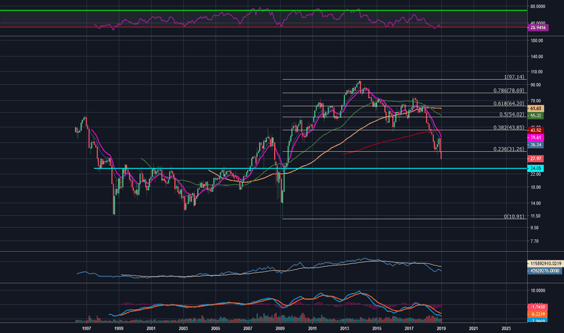Viewport: 564px width, 333px height.
Task: Select the Fibonacci level label 0.786(78.69)
Action: (x=508, y=90)
